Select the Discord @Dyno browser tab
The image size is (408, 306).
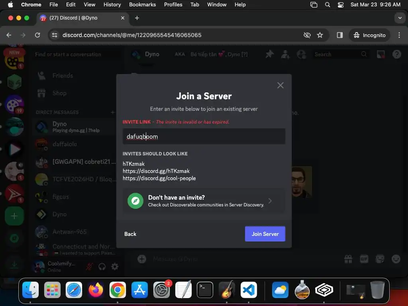82,18
